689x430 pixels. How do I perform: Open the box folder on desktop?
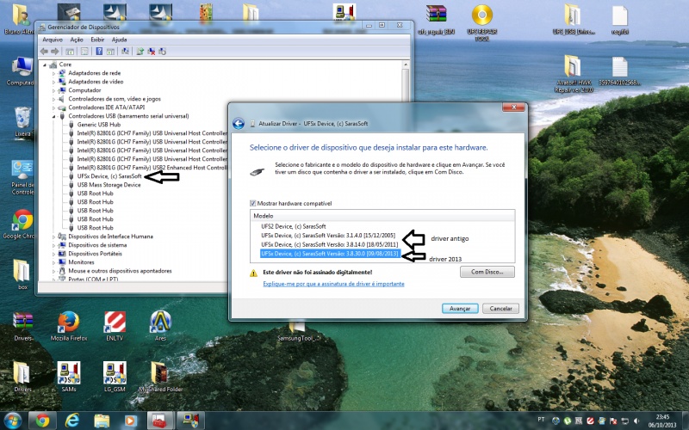click(x=22, y=274)
